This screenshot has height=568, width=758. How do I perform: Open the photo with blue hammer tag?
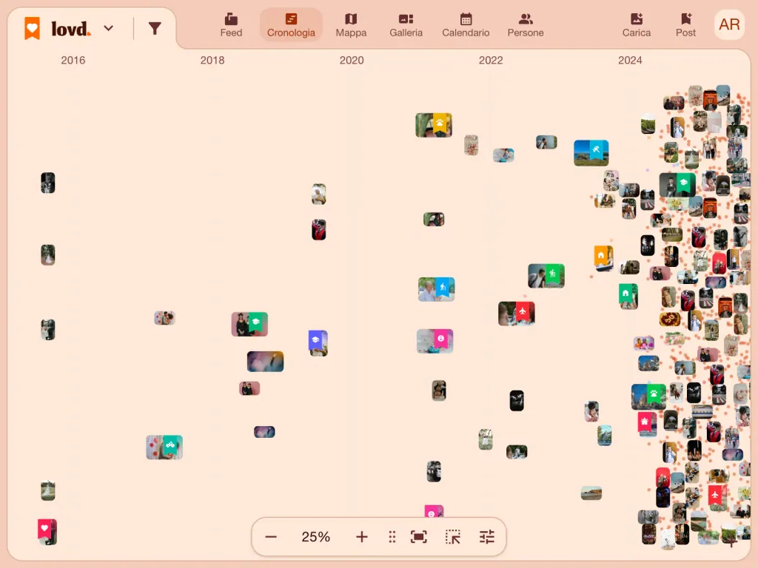point(591,152)
